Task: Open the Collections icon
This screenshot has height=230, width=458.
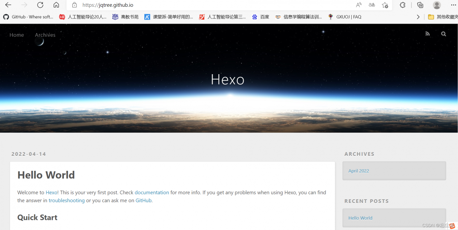Action: pos(420,5)
